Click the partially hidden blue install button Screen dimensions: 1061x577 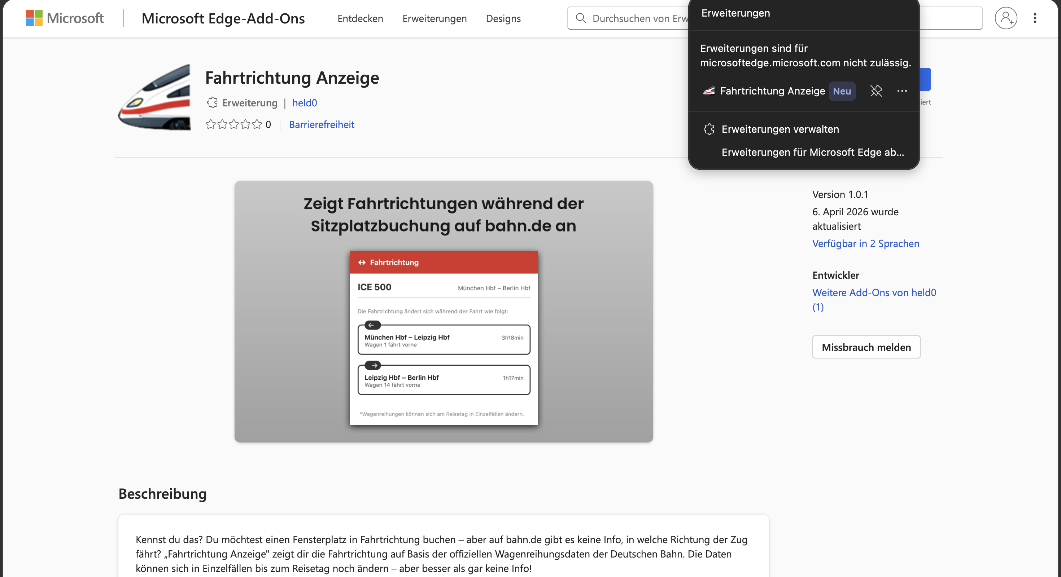(x=925, y=79)
